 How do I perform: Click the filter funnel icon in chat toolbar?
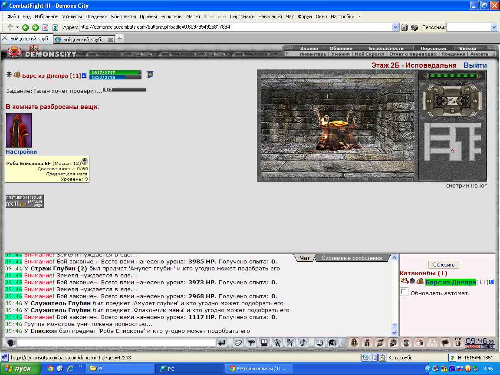251,343
